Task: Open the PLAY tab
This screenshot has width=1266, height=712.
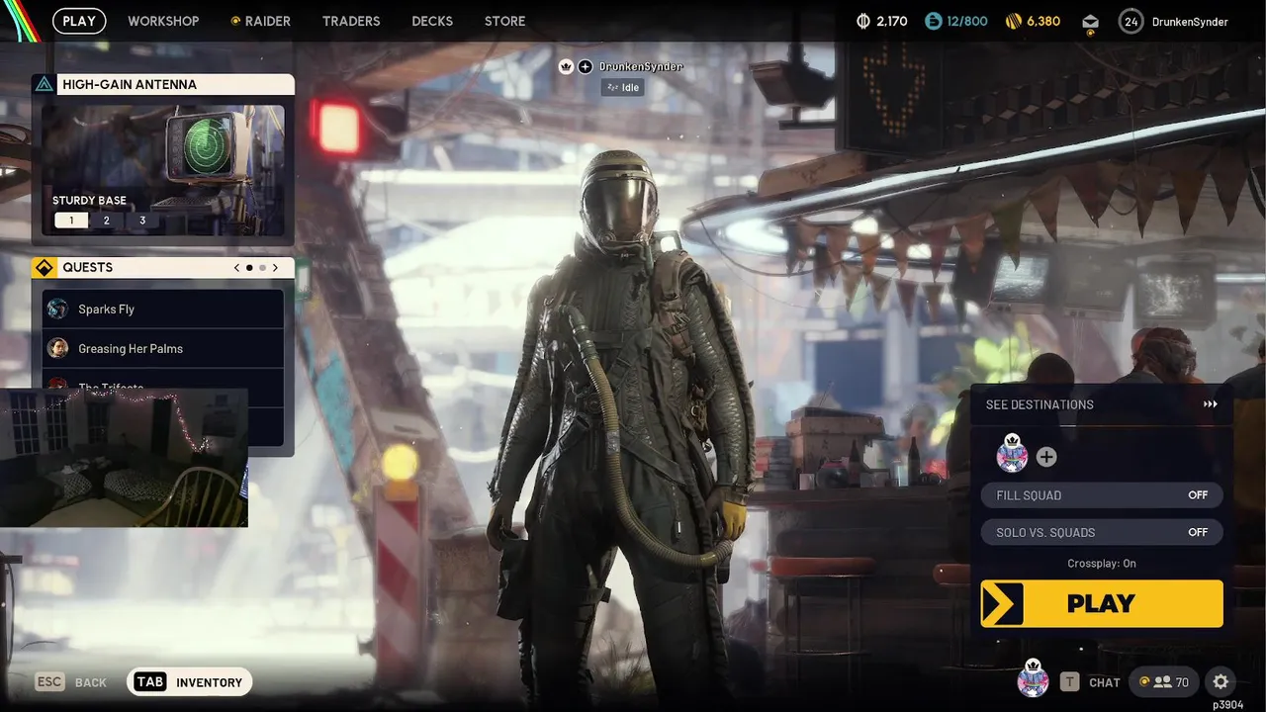Action: point(79,21)
